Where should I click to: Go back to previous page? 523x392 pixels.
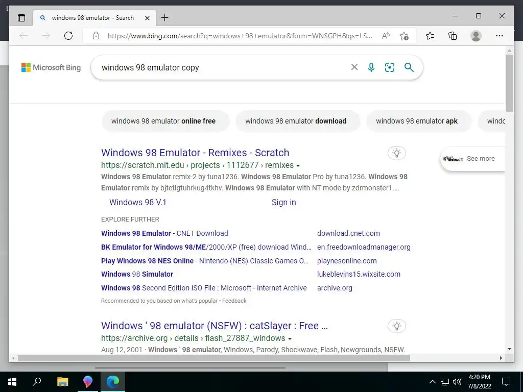click(x=23, y=36)
